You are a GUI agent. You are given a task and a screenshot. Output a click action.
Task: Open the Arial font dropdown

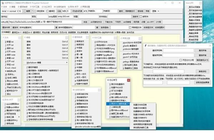click(x=5, y=11)
